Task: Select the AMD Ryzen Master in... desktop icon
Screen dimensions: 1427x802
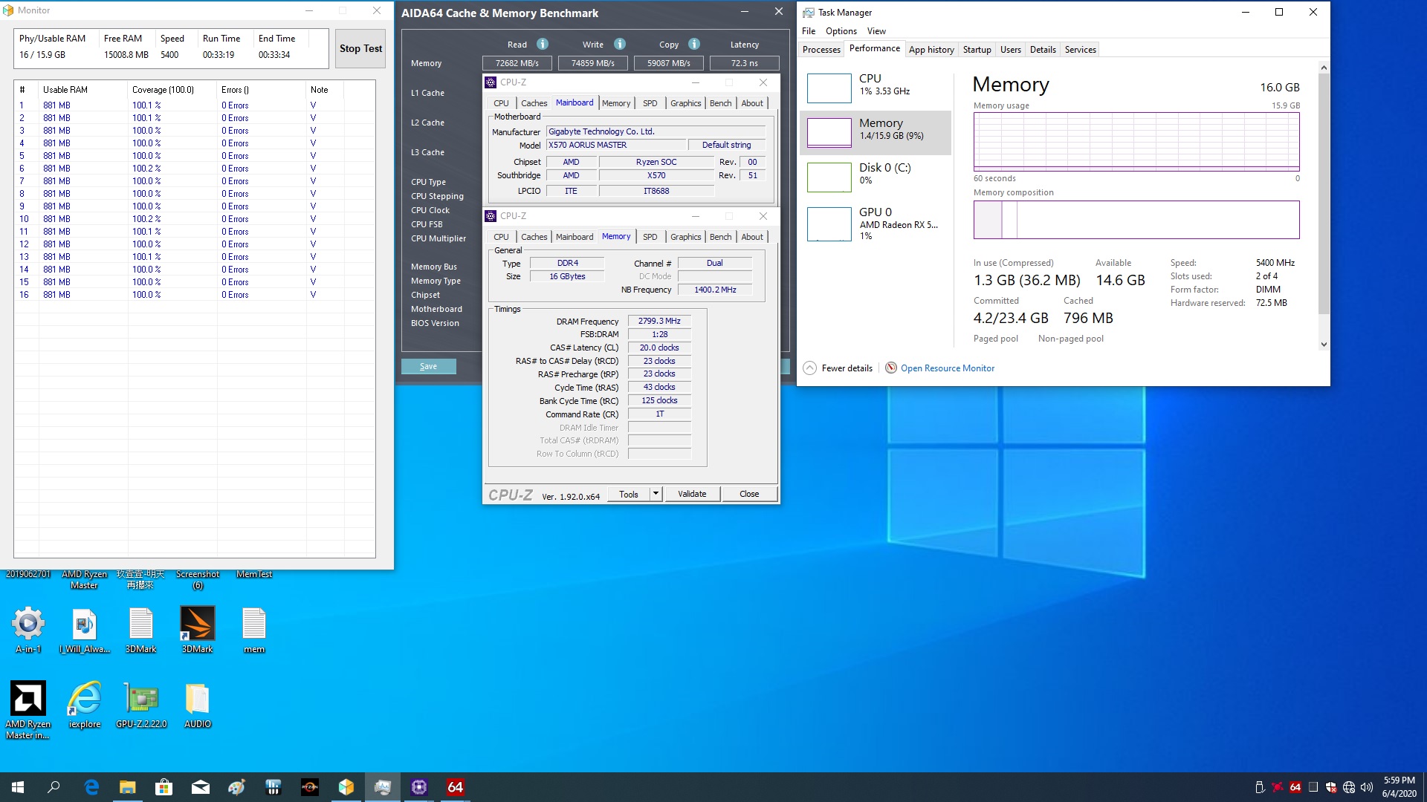Action: (28, 710)
